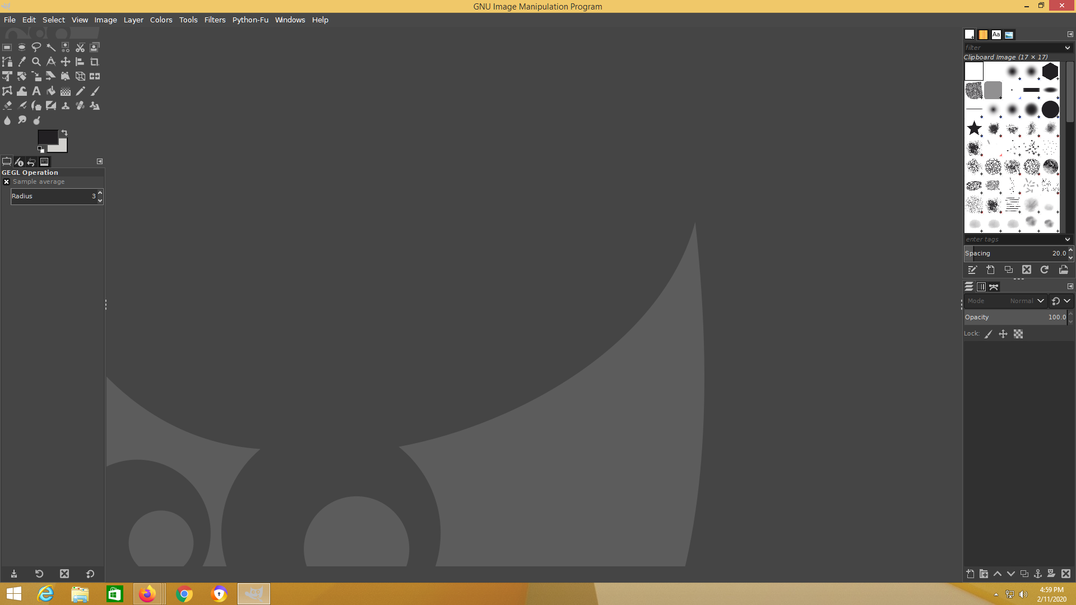
Task: Open the brush filter dropdown arrow
Action: pos(1067,48)
